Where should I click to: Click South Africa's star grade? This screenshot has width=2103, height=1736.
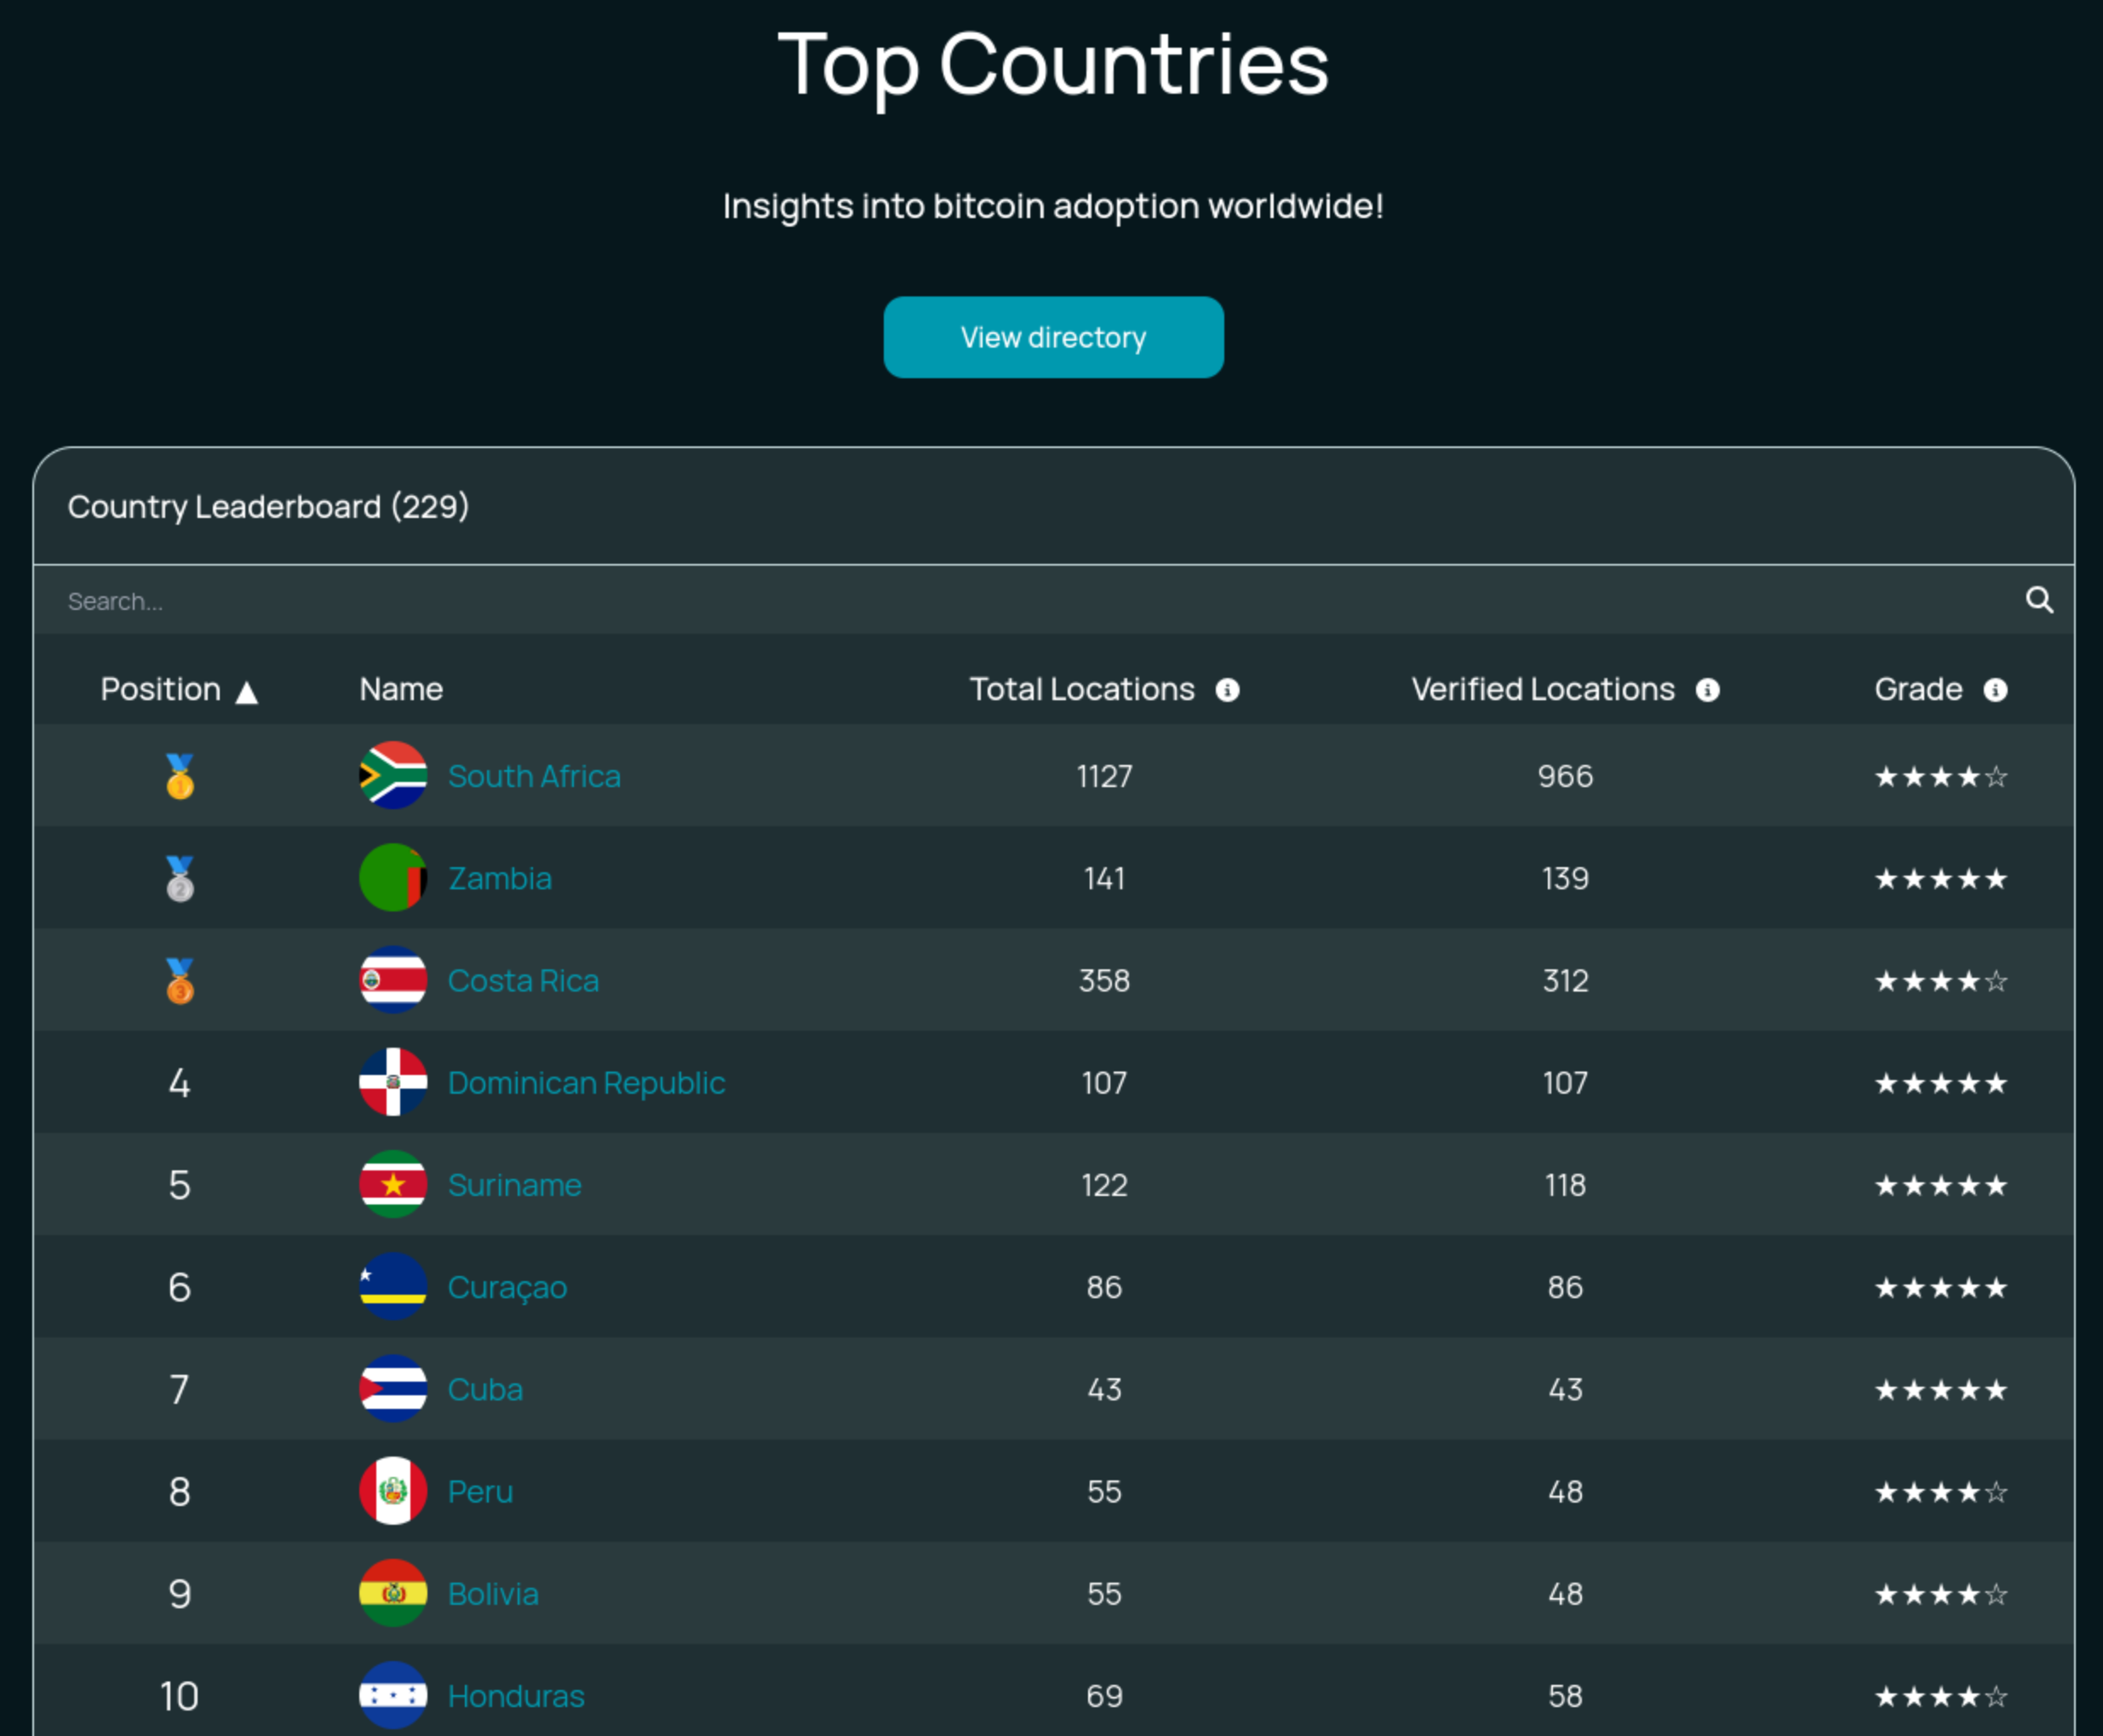(1940, 776)
